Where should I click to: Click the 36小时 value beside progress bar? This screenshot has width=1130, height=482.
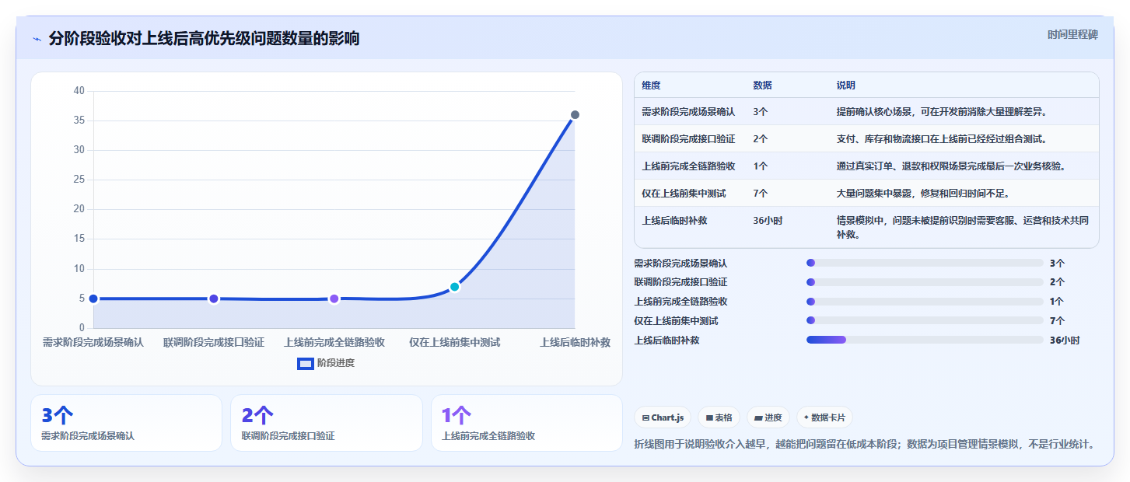[1065, 341]
